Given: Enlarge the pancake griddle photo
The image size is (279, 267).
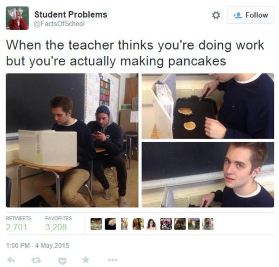Looking at the screenshot, I should pos(208,106).
